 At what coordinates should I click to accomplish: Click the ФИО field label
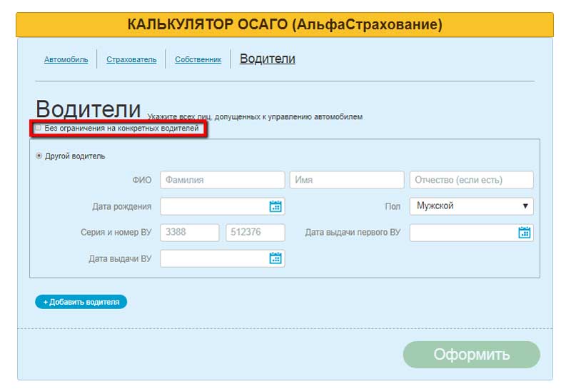tap(141, 180)
